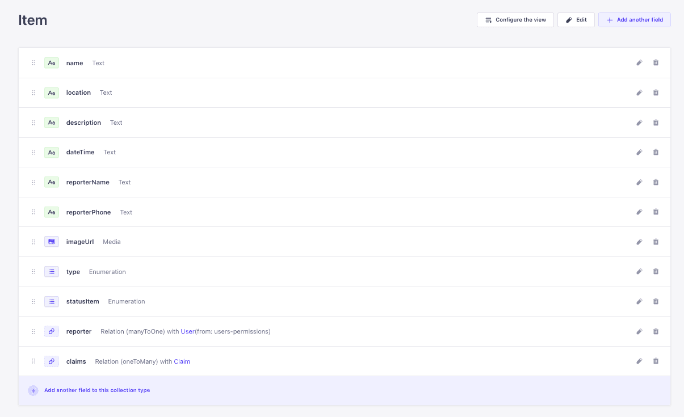
Task: Click the media icon beside imageUrl
Action: 52,242
